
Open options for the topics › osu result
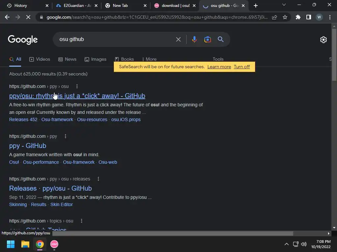pos(82,221)
